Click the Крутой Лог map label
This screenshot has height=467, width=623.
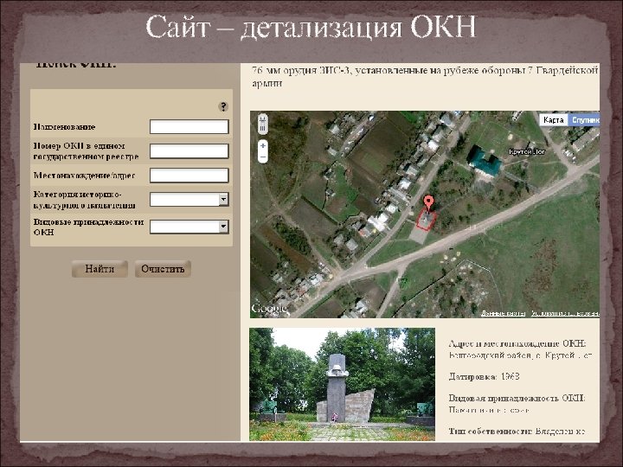tap(527, 151)
